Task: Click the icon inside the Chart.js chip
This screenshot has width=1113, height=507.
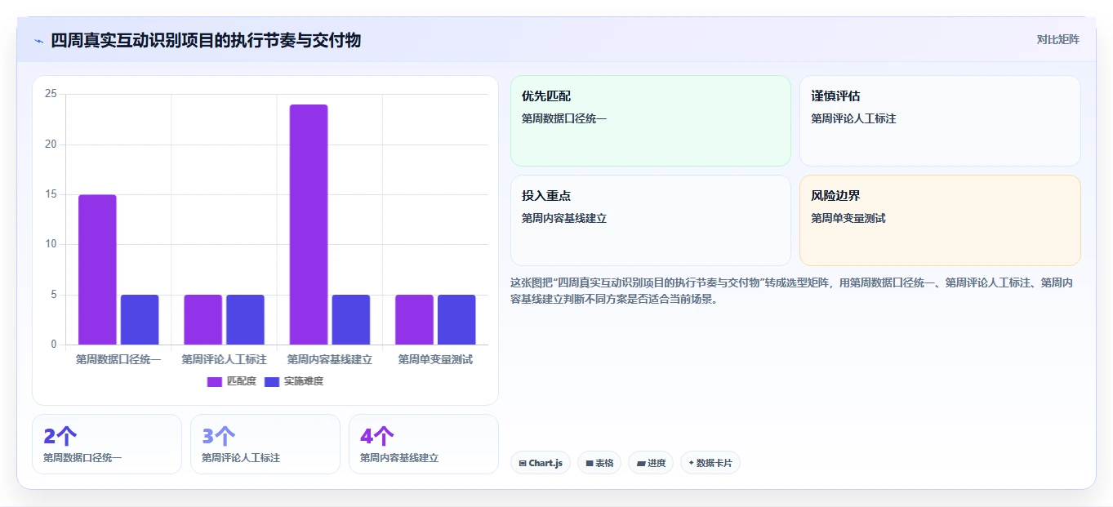Action: tap(523, 463)
